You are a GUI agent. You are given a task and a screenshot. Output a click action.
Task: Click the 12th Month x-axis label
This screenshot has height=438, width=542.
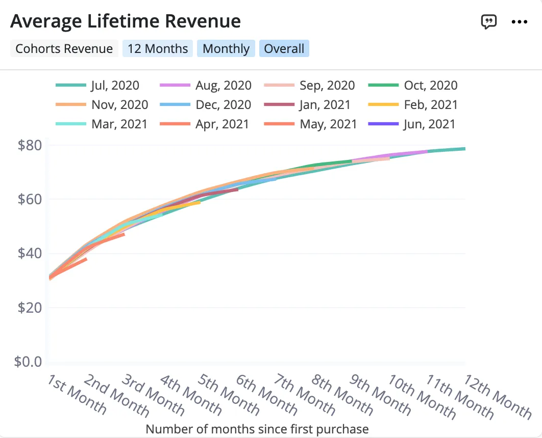point(497,396)
